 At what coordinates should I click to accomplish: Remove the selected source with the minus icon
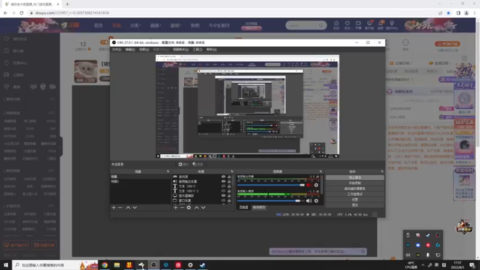[182, 208]
